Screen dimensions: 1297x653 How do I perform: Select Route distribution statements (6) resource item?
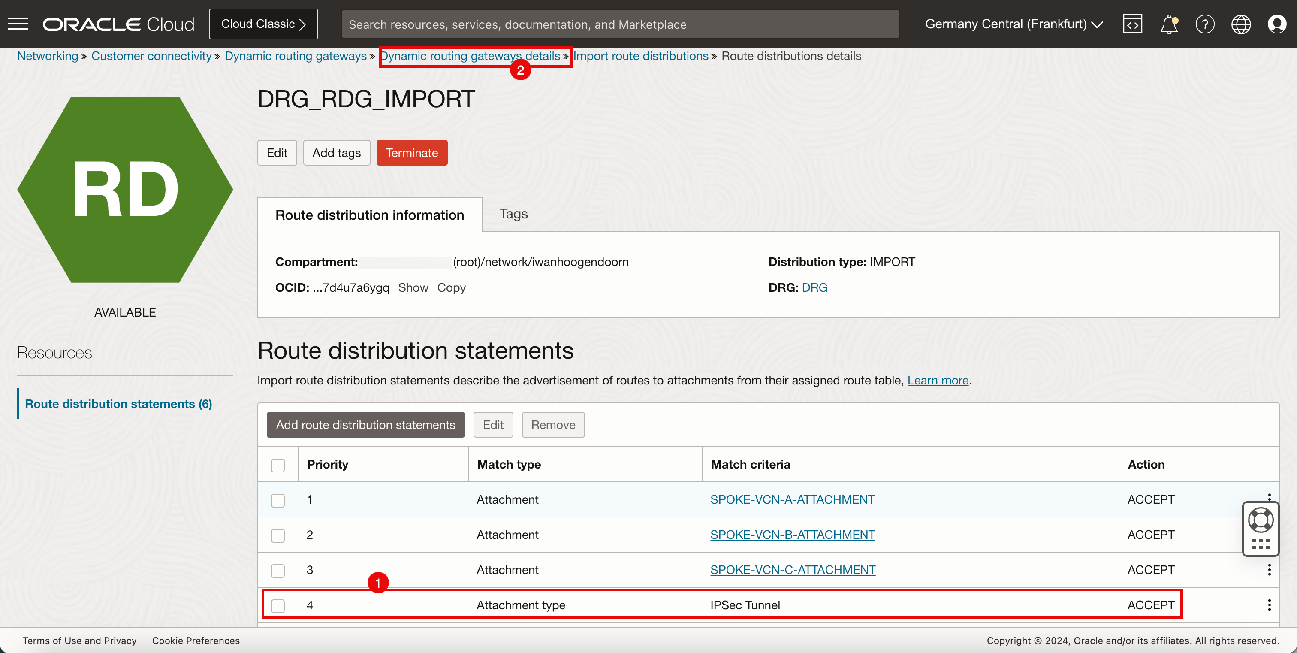click(118, 404)
